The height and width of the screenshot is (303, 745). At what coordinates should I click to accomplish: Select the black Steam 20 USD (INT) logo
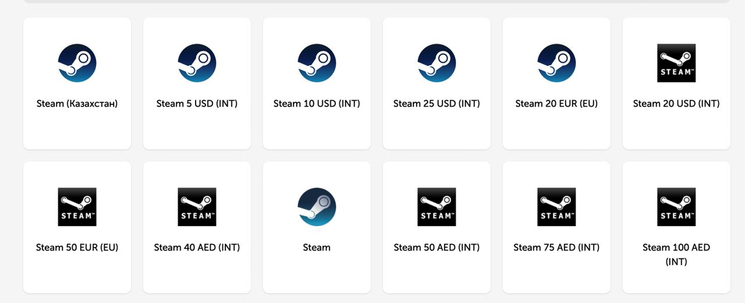coord(676,63)
